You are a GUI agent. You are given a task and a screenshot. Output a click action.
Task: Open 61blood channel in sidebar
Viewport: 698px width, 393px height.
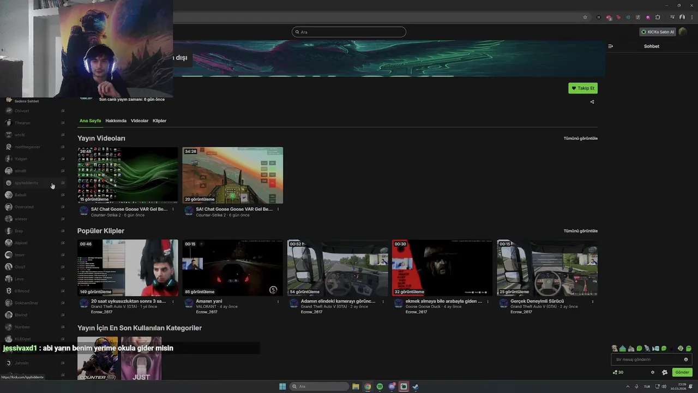(x=35, y=291)
